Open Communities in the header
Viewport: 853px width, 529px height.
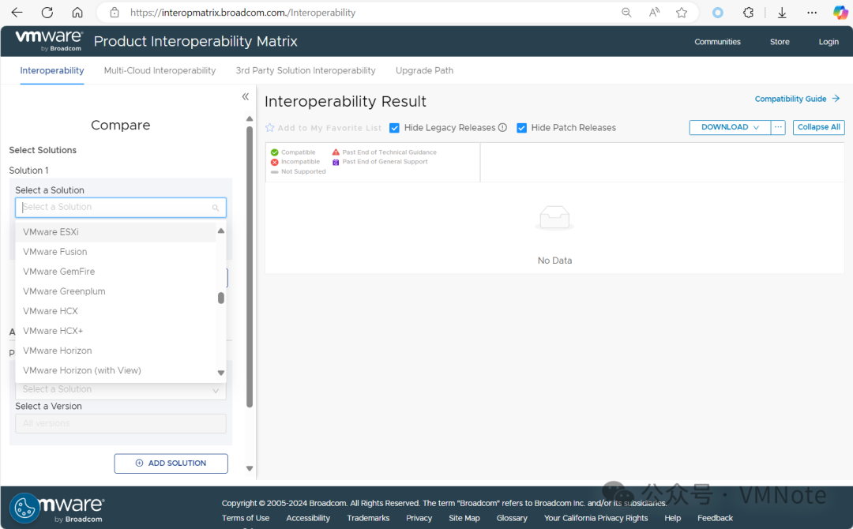click(x=717, y=42)
